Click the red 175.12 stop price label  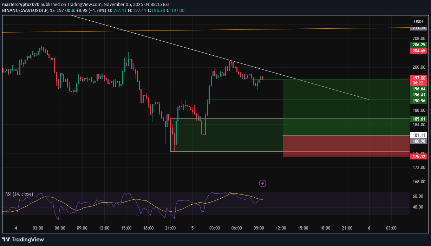tap(419, 157)
